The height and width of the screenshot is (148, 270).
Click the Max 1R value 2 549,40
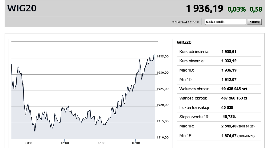[229, 126]
